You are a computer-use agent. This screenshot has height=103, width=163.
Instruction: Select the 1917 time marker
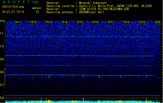pos(111,22)
